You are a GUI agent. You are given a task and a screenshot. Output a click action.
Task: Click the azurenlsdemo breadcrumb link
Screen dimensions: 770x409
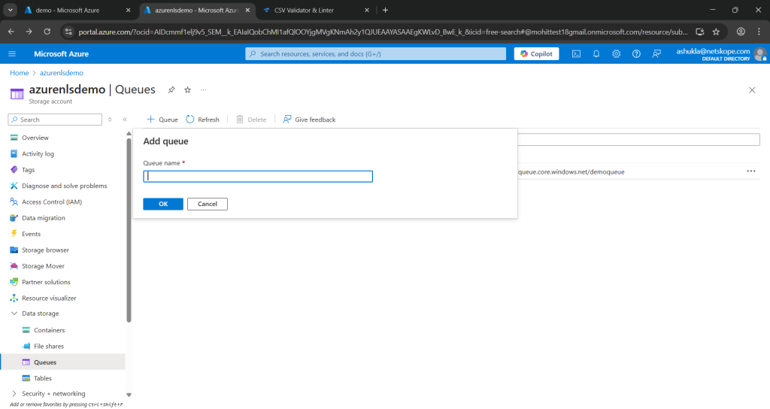tap(62, 73)
